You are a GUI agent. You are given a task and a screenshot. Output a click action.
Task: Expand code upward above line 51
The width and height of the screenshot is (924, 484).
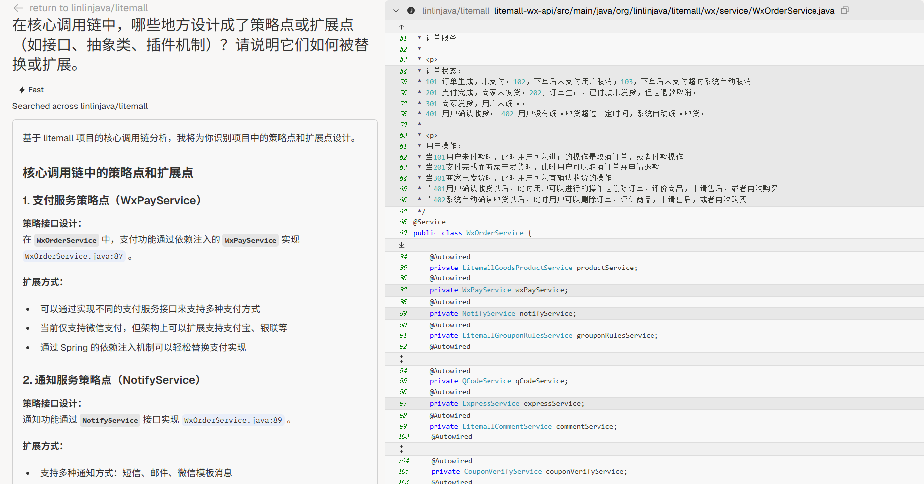[x=401, y=26]
